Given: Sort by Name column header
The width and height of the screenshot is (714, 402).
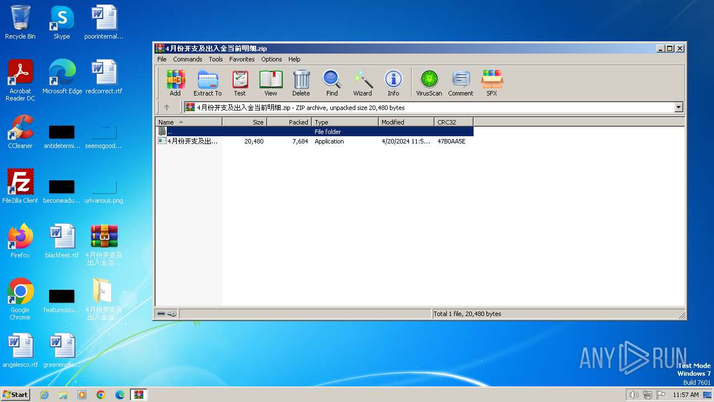Looking at the screenshot, I should (189, 122).
